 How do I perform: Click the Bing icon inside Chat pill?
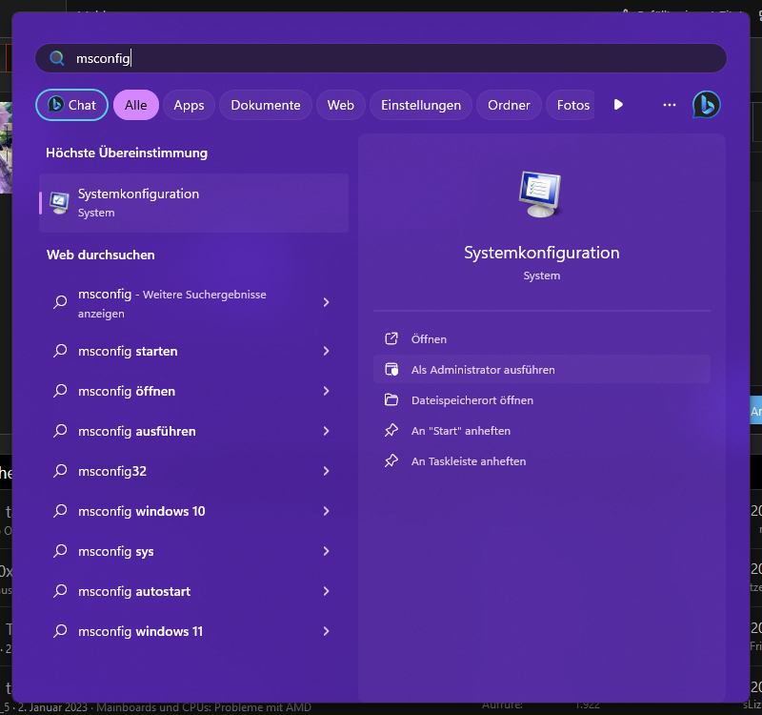click(x=56, y=104)
